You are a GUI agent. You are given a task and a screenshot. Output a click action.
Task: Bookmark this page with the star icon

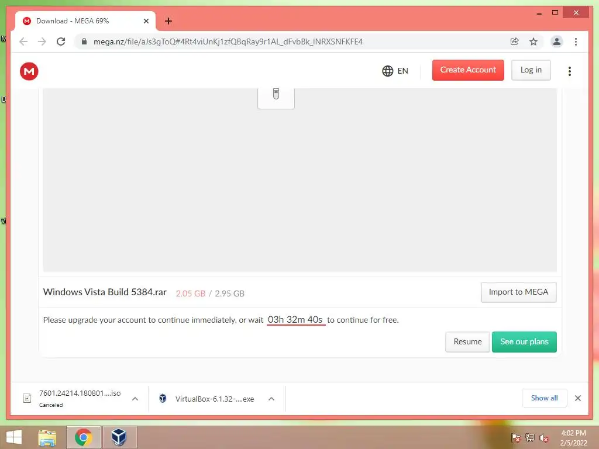533,42
